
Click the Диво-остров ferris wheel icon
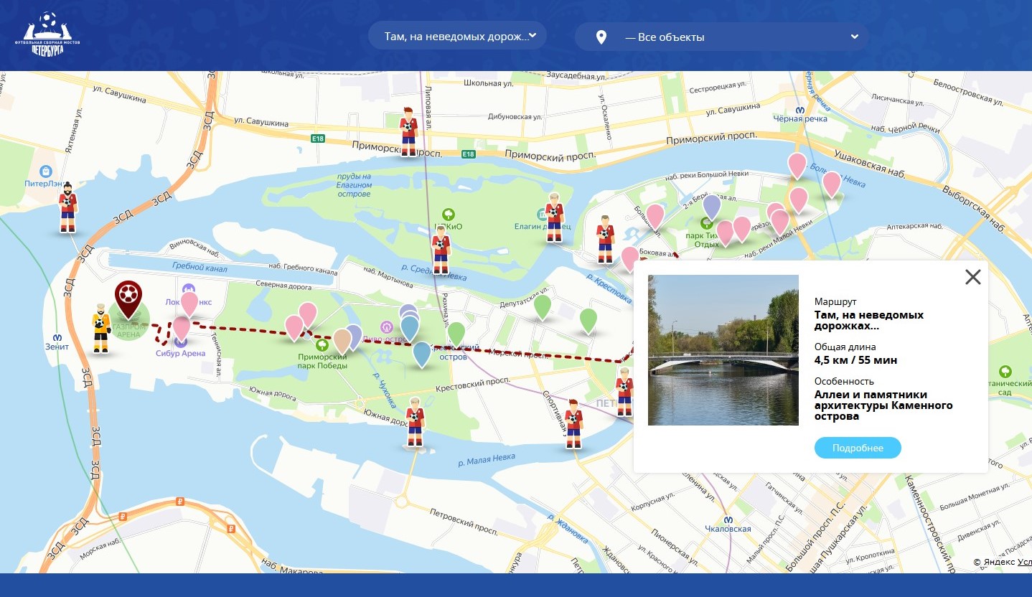(x=388, y=328)
